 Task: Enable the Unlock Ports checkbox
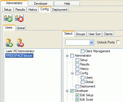click(118, 42)
